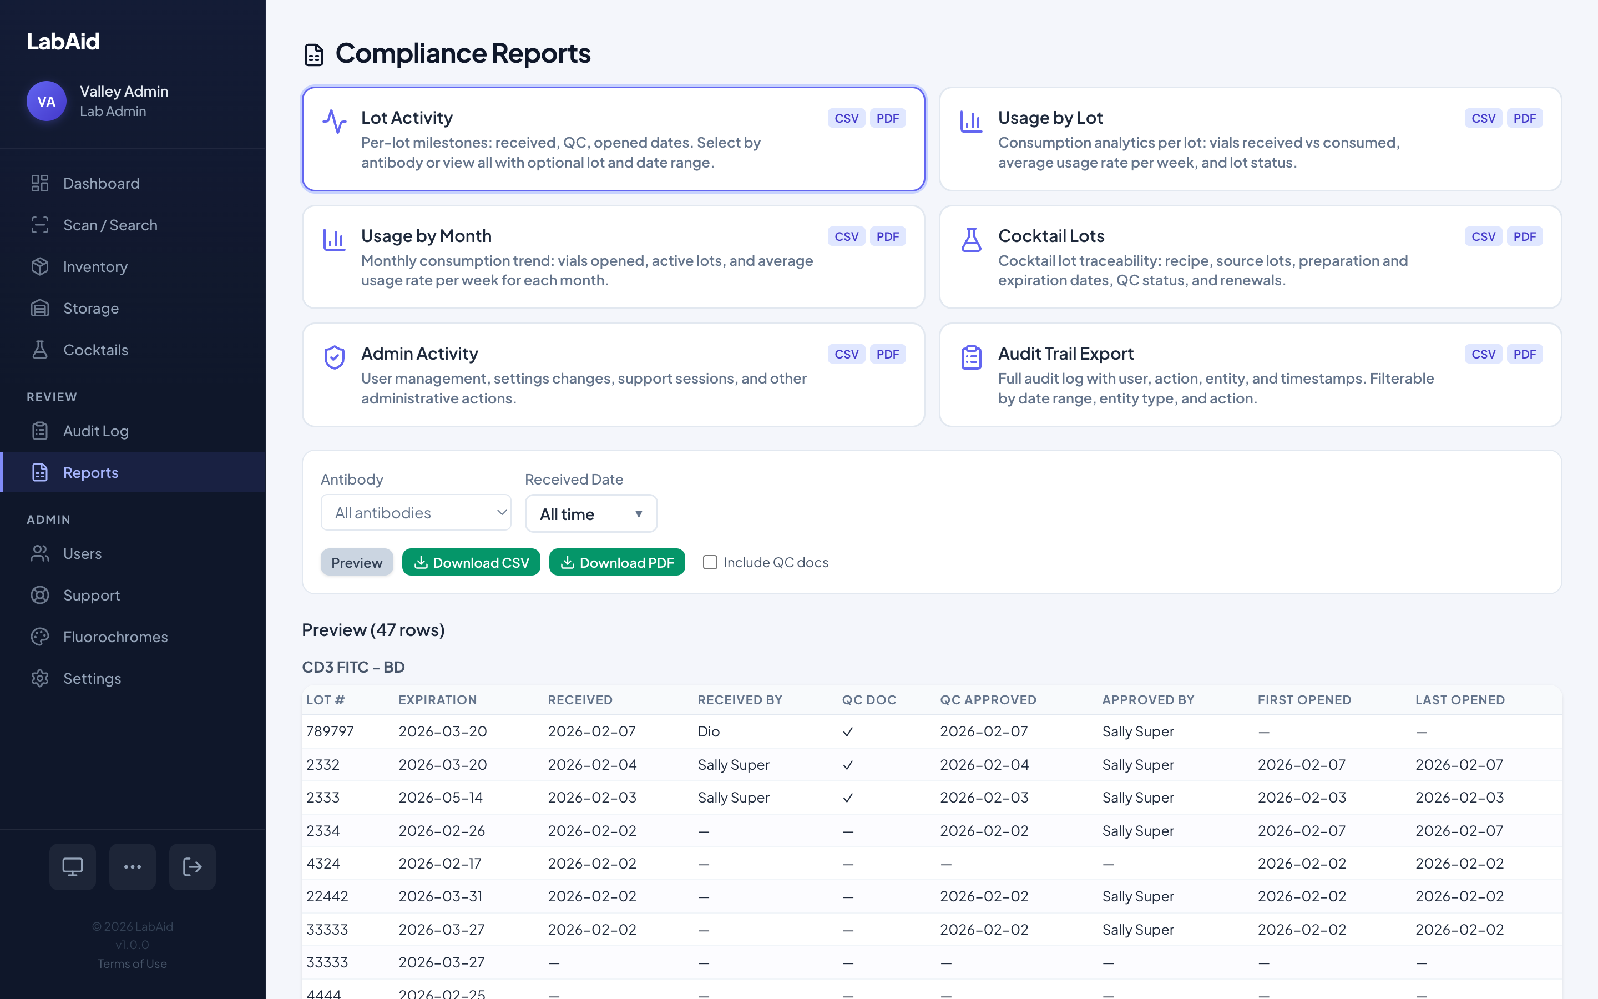The height and width of the screenshot is (999, 1598).
Task: Click the Audit Trail Export clipboard icon
Action: coord(972,357)
